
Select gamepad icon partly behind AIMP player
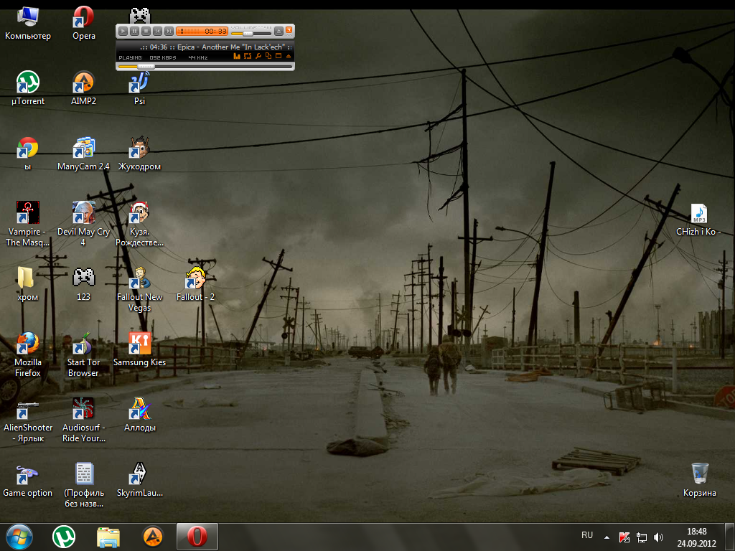pyautogui.click(x=140, y=16)
